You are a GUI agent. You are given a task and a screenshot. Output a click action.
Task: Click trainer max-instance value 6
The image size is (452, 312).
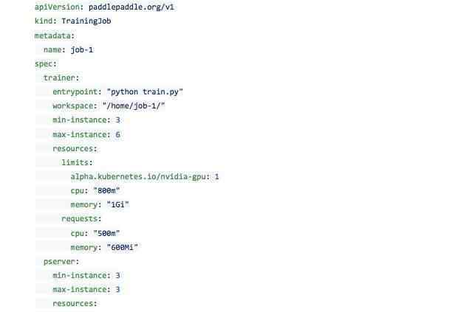[117, 134]
